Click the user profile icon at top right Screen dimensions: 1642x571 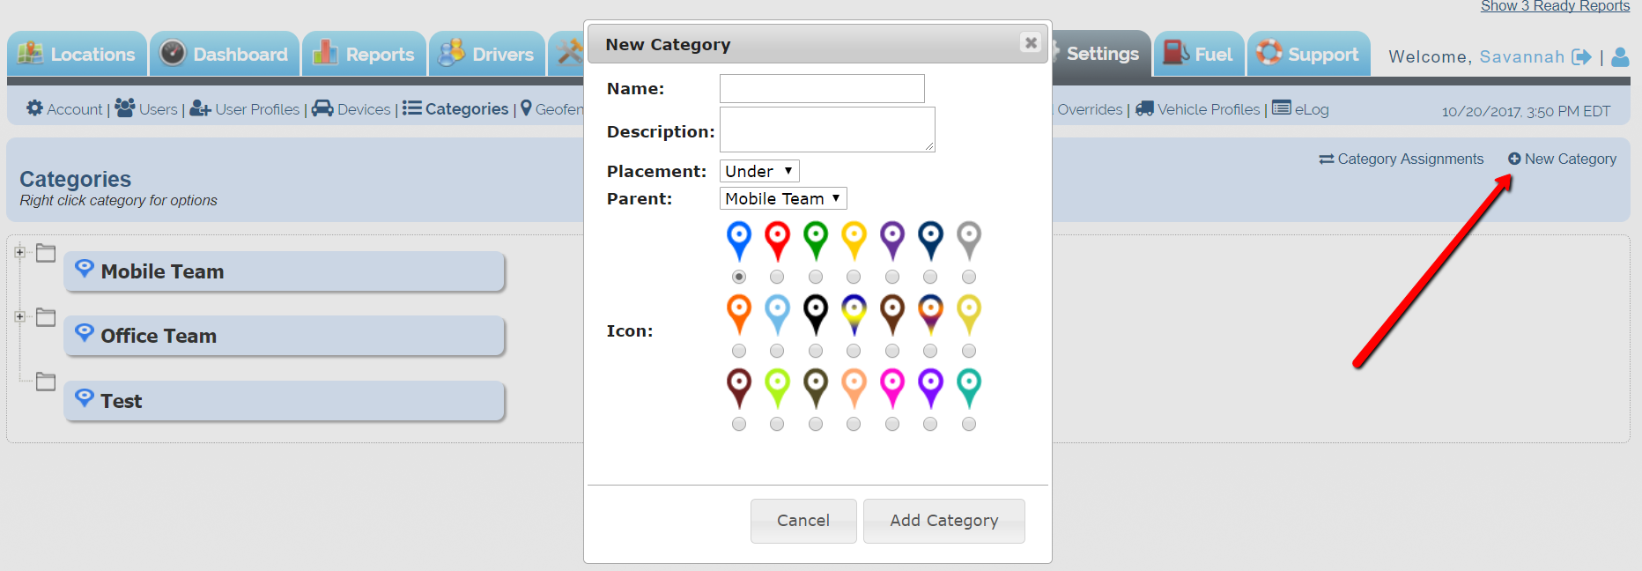(x=1620, y=57)
